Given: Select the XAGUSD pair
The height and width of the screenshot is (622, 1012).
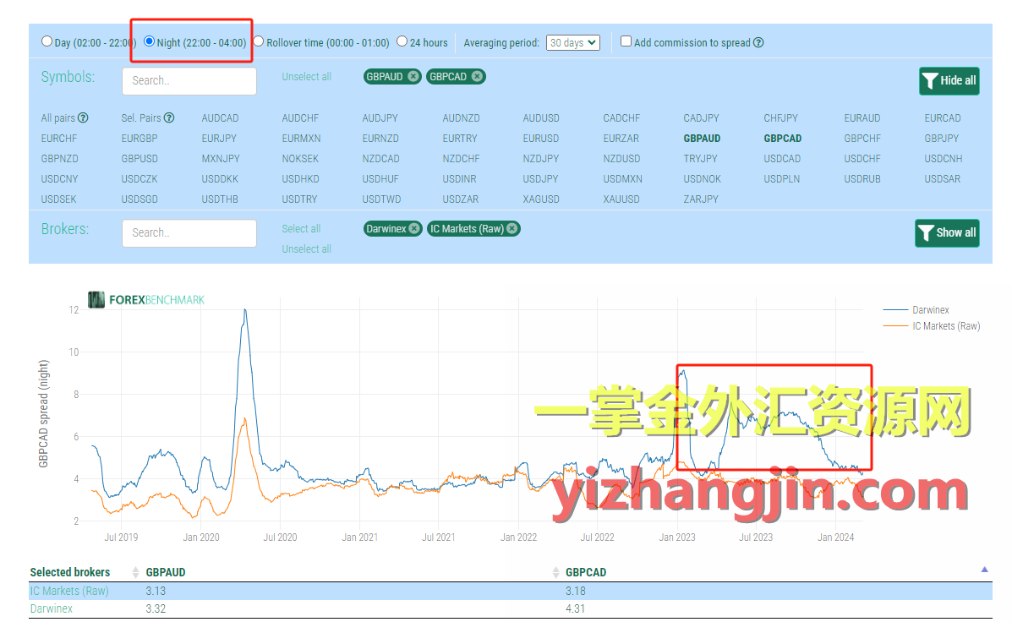Looking at the screenshot, I should tap(541, 199).
